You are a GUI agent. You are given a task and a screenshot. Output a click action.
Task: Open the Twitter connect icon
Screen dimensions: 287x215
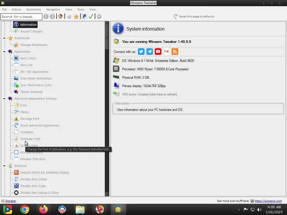coord(141,52)
